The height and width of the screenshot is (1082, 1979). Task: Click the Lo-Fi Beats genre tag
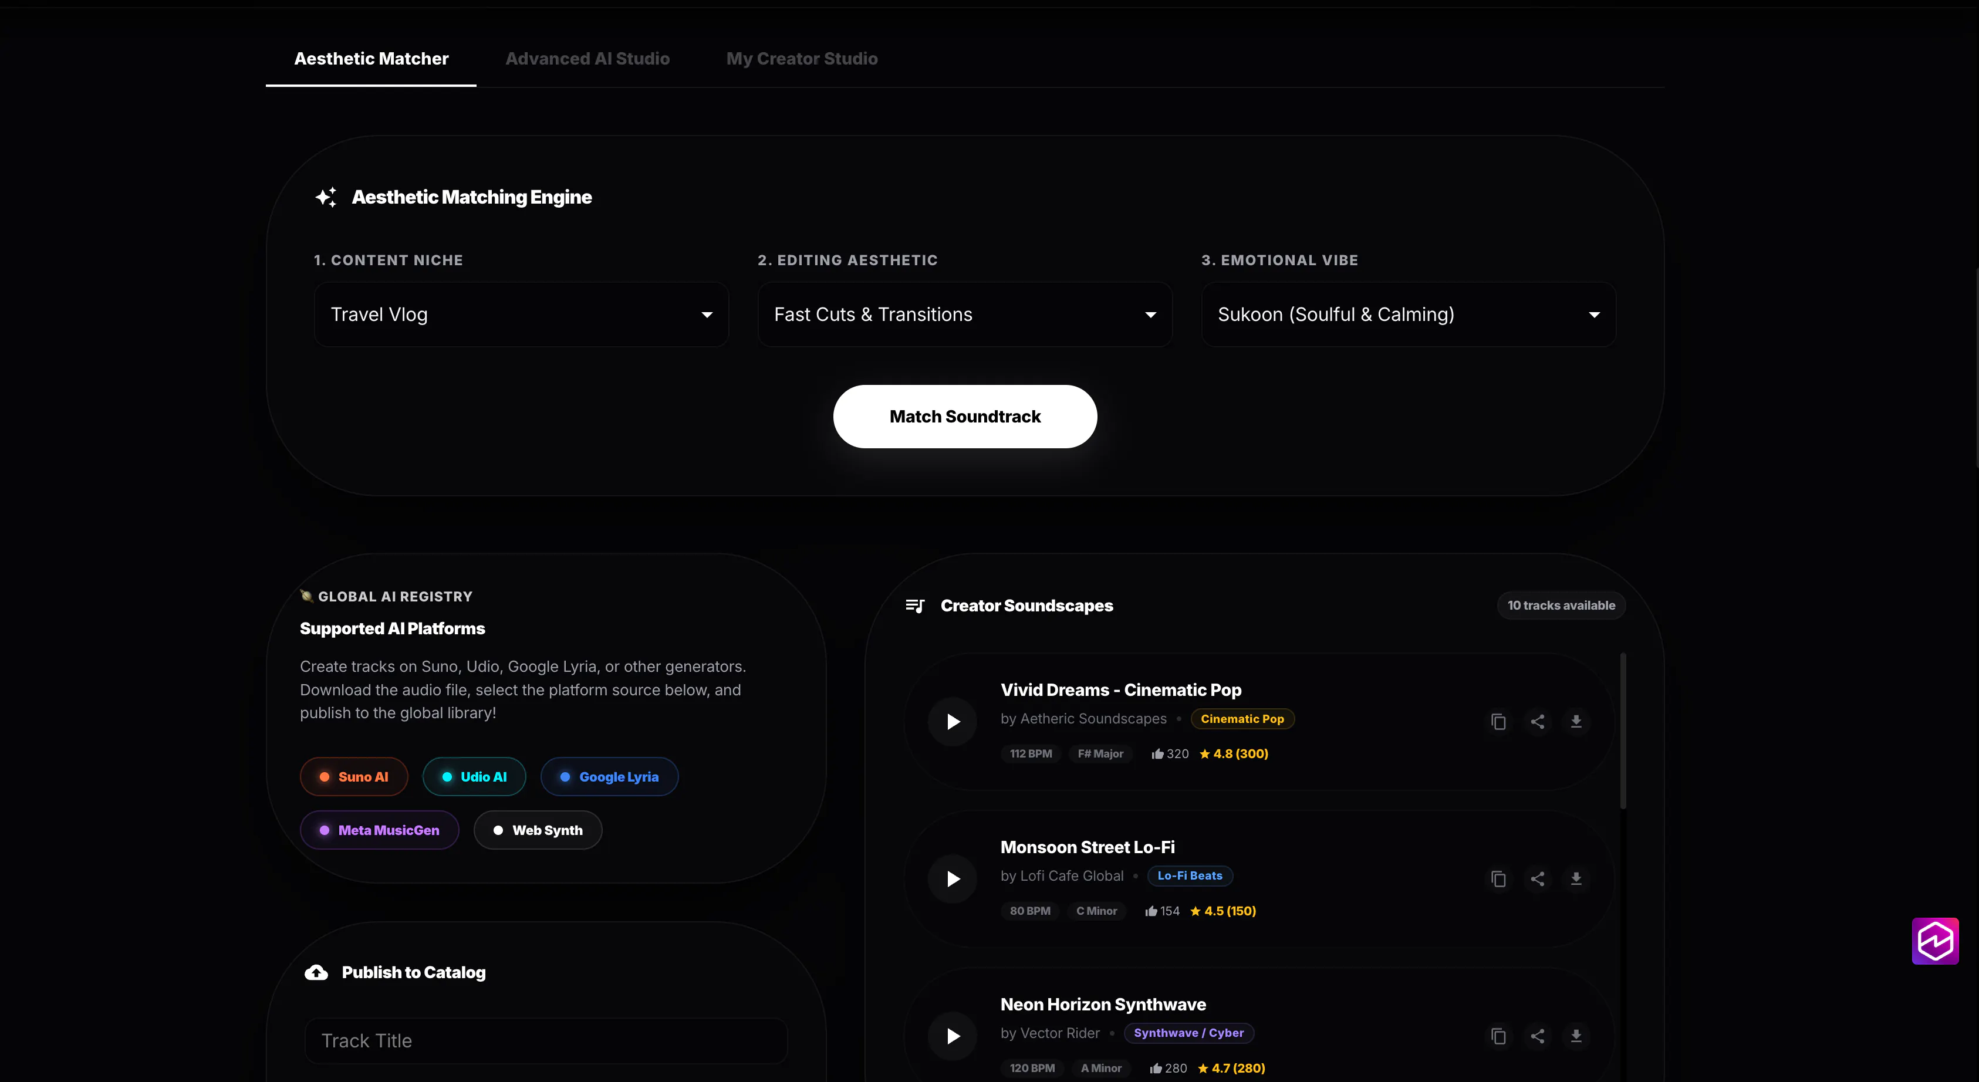point(1190,876)
